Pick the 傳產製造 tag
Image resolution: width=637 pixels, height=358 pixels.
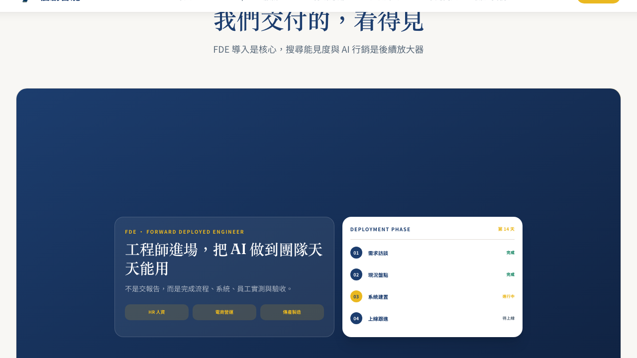(x=292, y=312)
